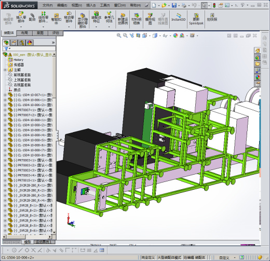Click the zoom to fit magnifier icon
Image resolution: width=270 pixels, height=261 pixels.
pos(119,35)
